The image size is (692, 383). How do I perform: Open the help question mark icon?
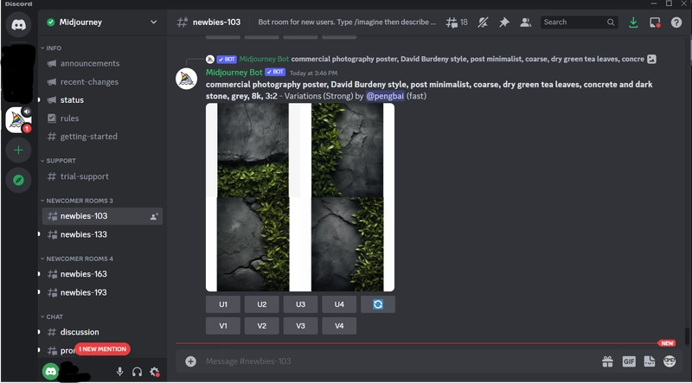tap(676, 22)
